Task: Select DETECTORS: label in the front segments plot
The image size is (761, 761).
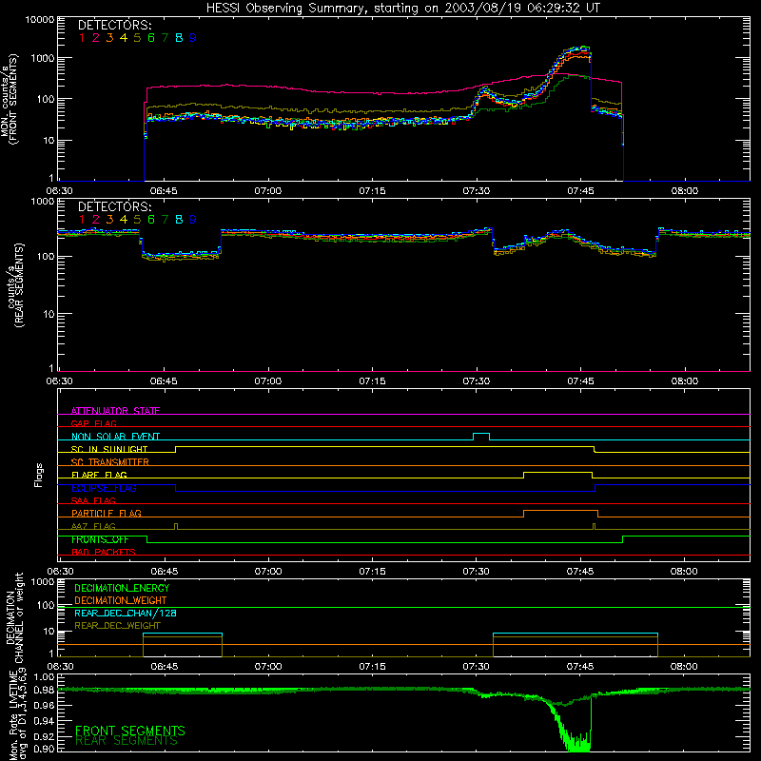Action: click(x=114, y=25)
